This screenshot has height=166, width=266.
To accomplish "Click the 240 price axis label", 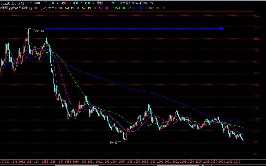I will coord(257,50).
